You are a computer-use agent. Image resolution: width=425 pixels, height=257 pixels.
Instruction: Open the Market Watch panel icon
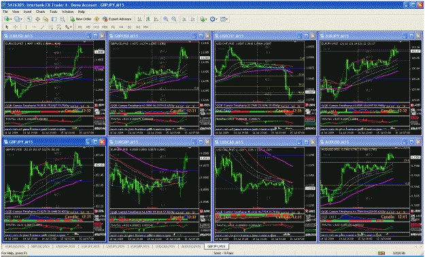[x=29, y=19]
